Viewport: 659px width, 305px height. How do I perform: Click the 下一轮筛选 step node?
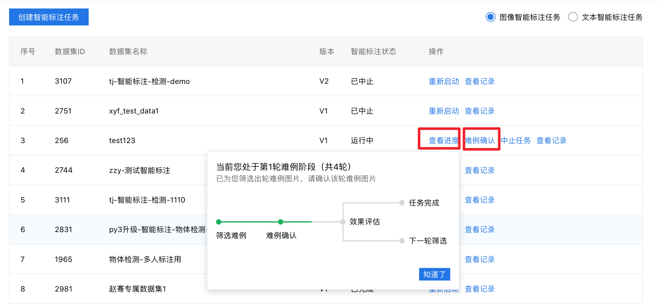(x=402, y=241)
